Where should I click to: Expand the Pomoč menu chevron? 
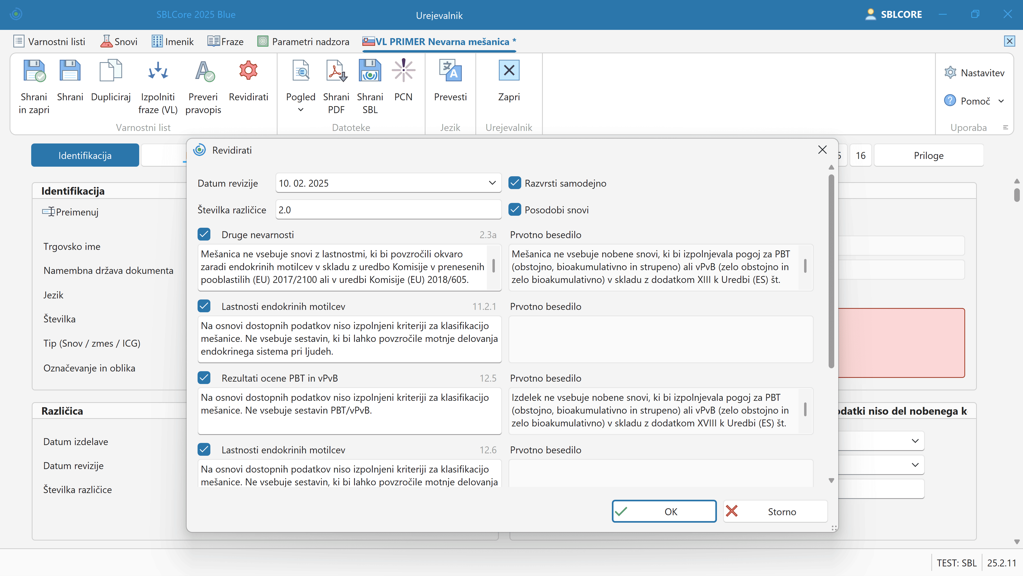click(1001, 101)
